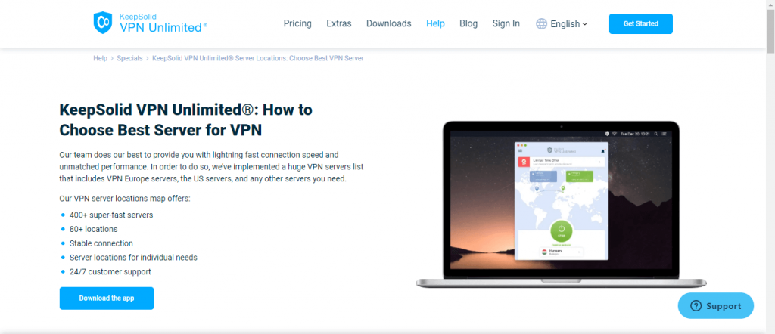The width and height of the screenshot is (775, 334).
Task: Click 'Server locations for individual needs' bullet
Action: (133, 258)
